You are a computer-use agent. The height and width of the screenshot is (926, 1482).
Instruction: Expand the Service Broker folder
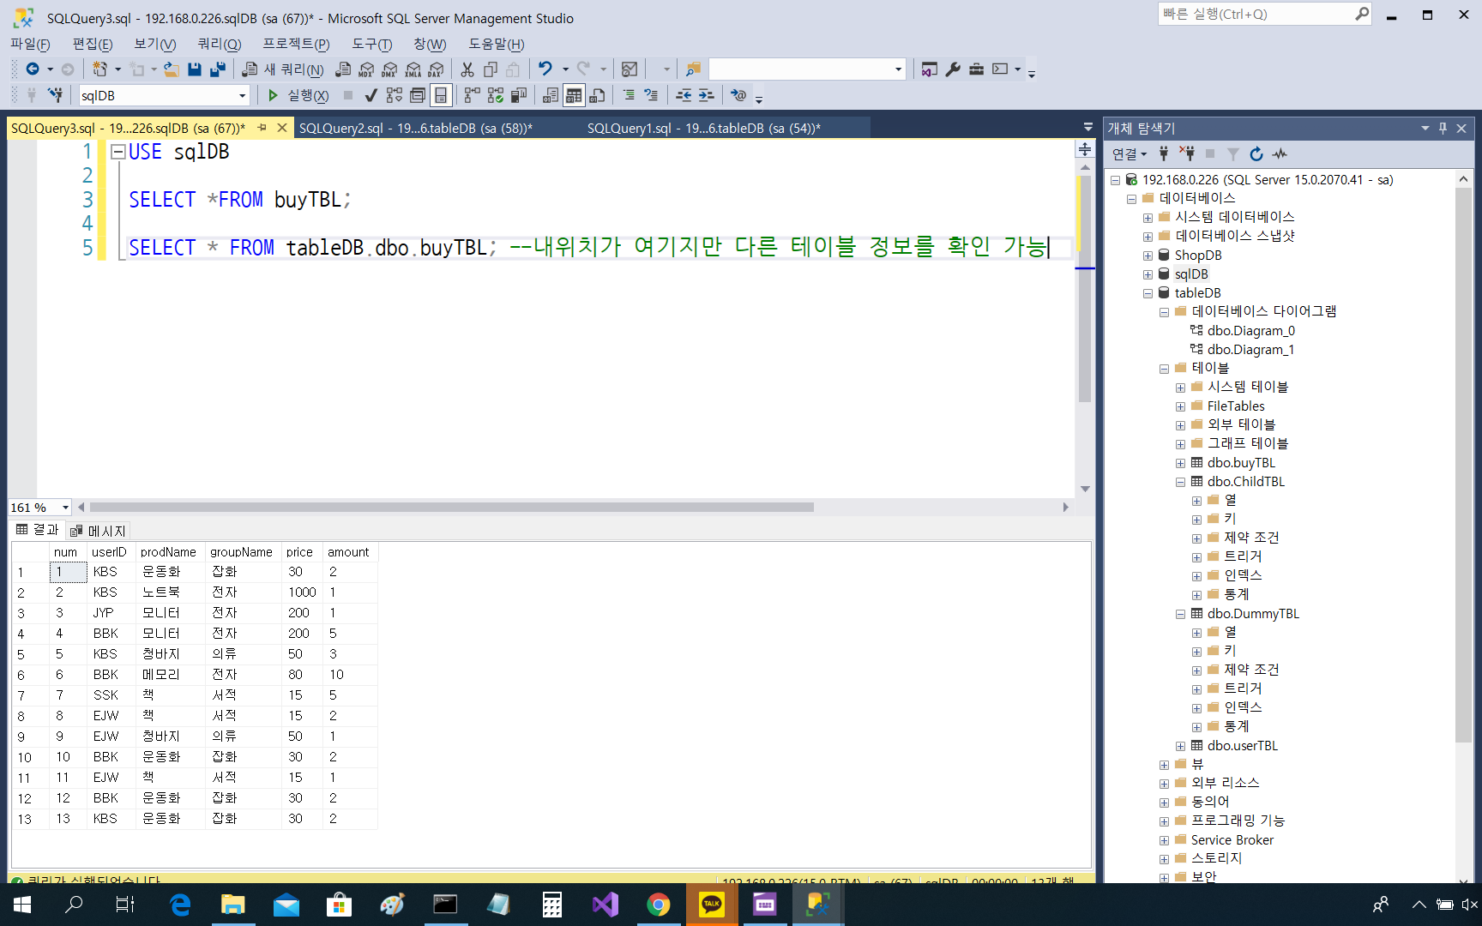point(1164,840)
